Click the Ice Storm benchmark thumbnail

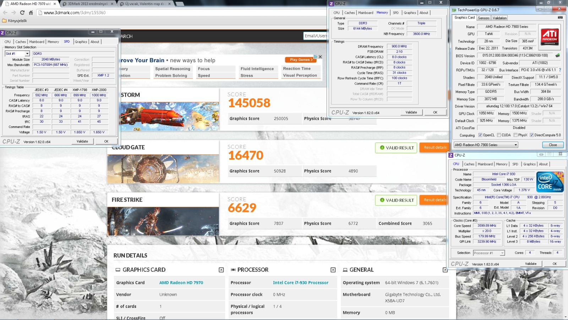(170, 116)
